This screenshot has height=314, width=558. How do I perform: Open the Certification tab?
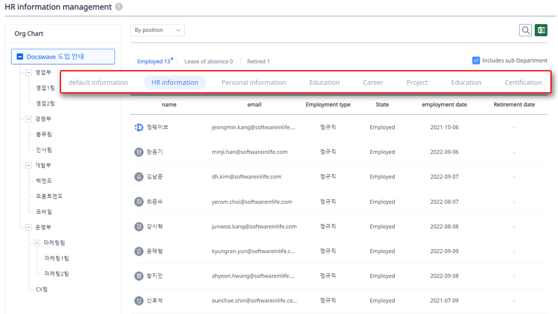click(x=523, y=82)
